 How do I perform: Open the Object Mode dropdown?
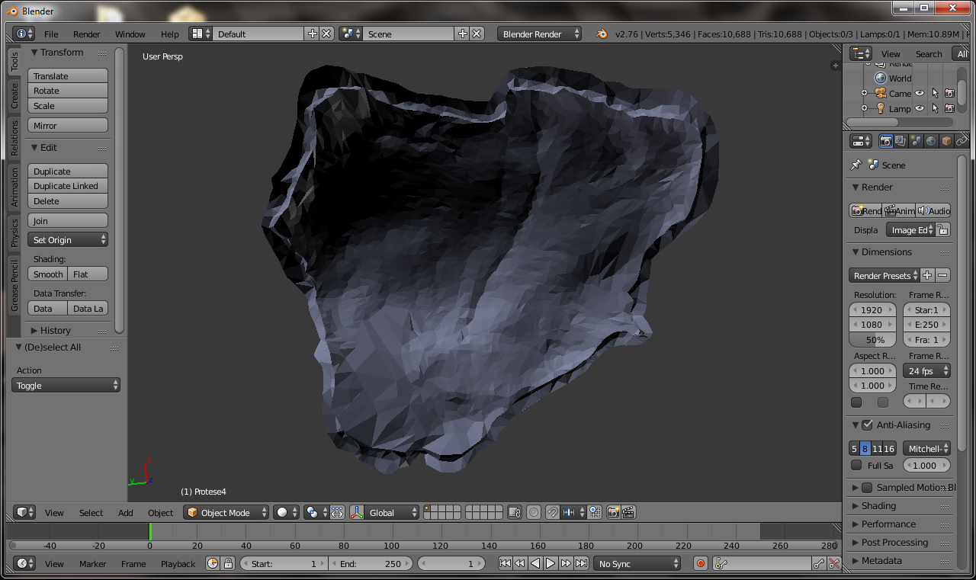point(226,512)
